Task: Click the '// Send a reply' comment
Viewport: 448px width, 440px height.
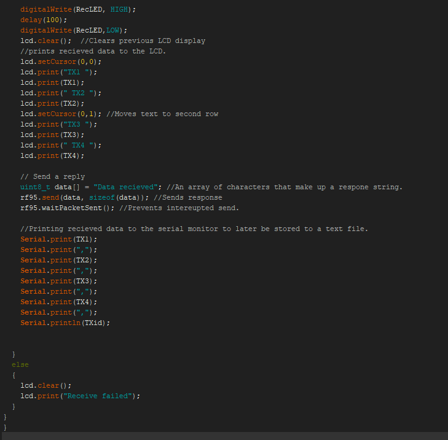Action: [53, 176]
